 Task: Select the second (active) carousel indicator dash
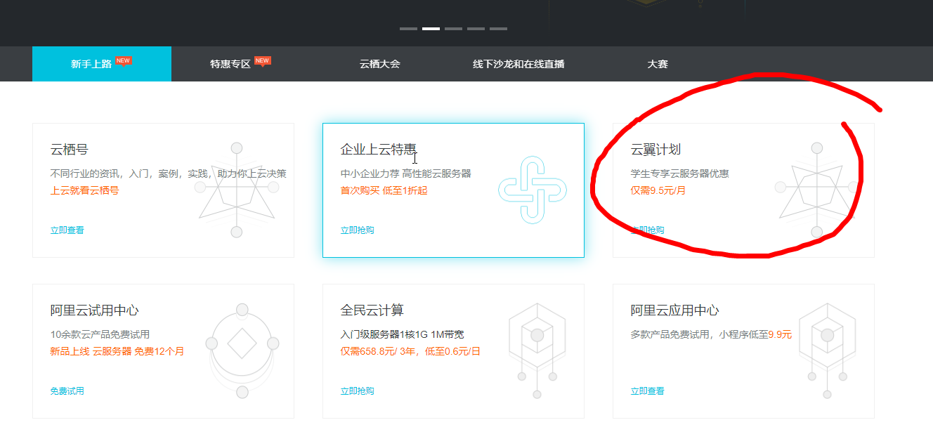pyautogui.click(x=431, y=29)
